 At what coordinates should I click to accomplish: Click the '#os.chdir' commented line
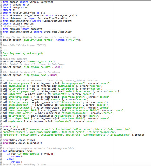[x=25, y=45]
